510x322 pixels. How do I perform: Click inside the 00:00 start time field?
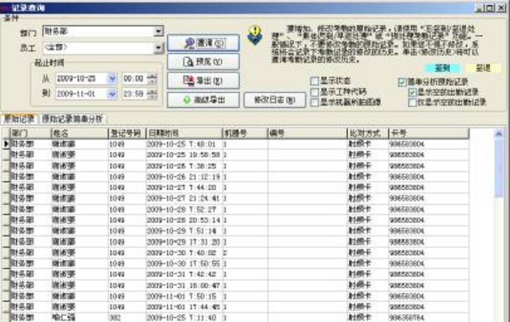[x=134, y=78]
